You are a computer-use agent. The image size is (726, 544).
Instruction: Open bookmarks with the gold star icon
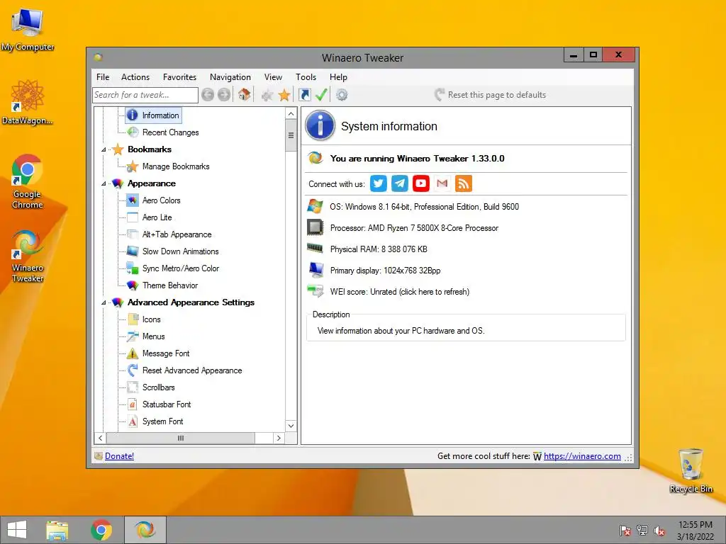click(x=284, y=96)
